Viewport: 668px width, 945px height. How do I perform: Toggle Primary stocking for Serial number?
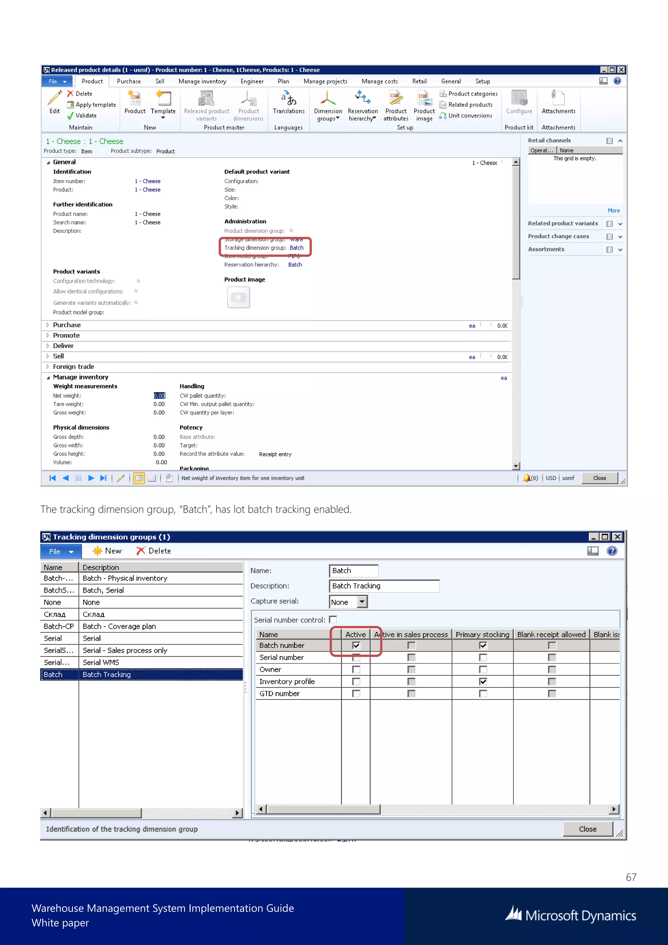tap(483, 657)
